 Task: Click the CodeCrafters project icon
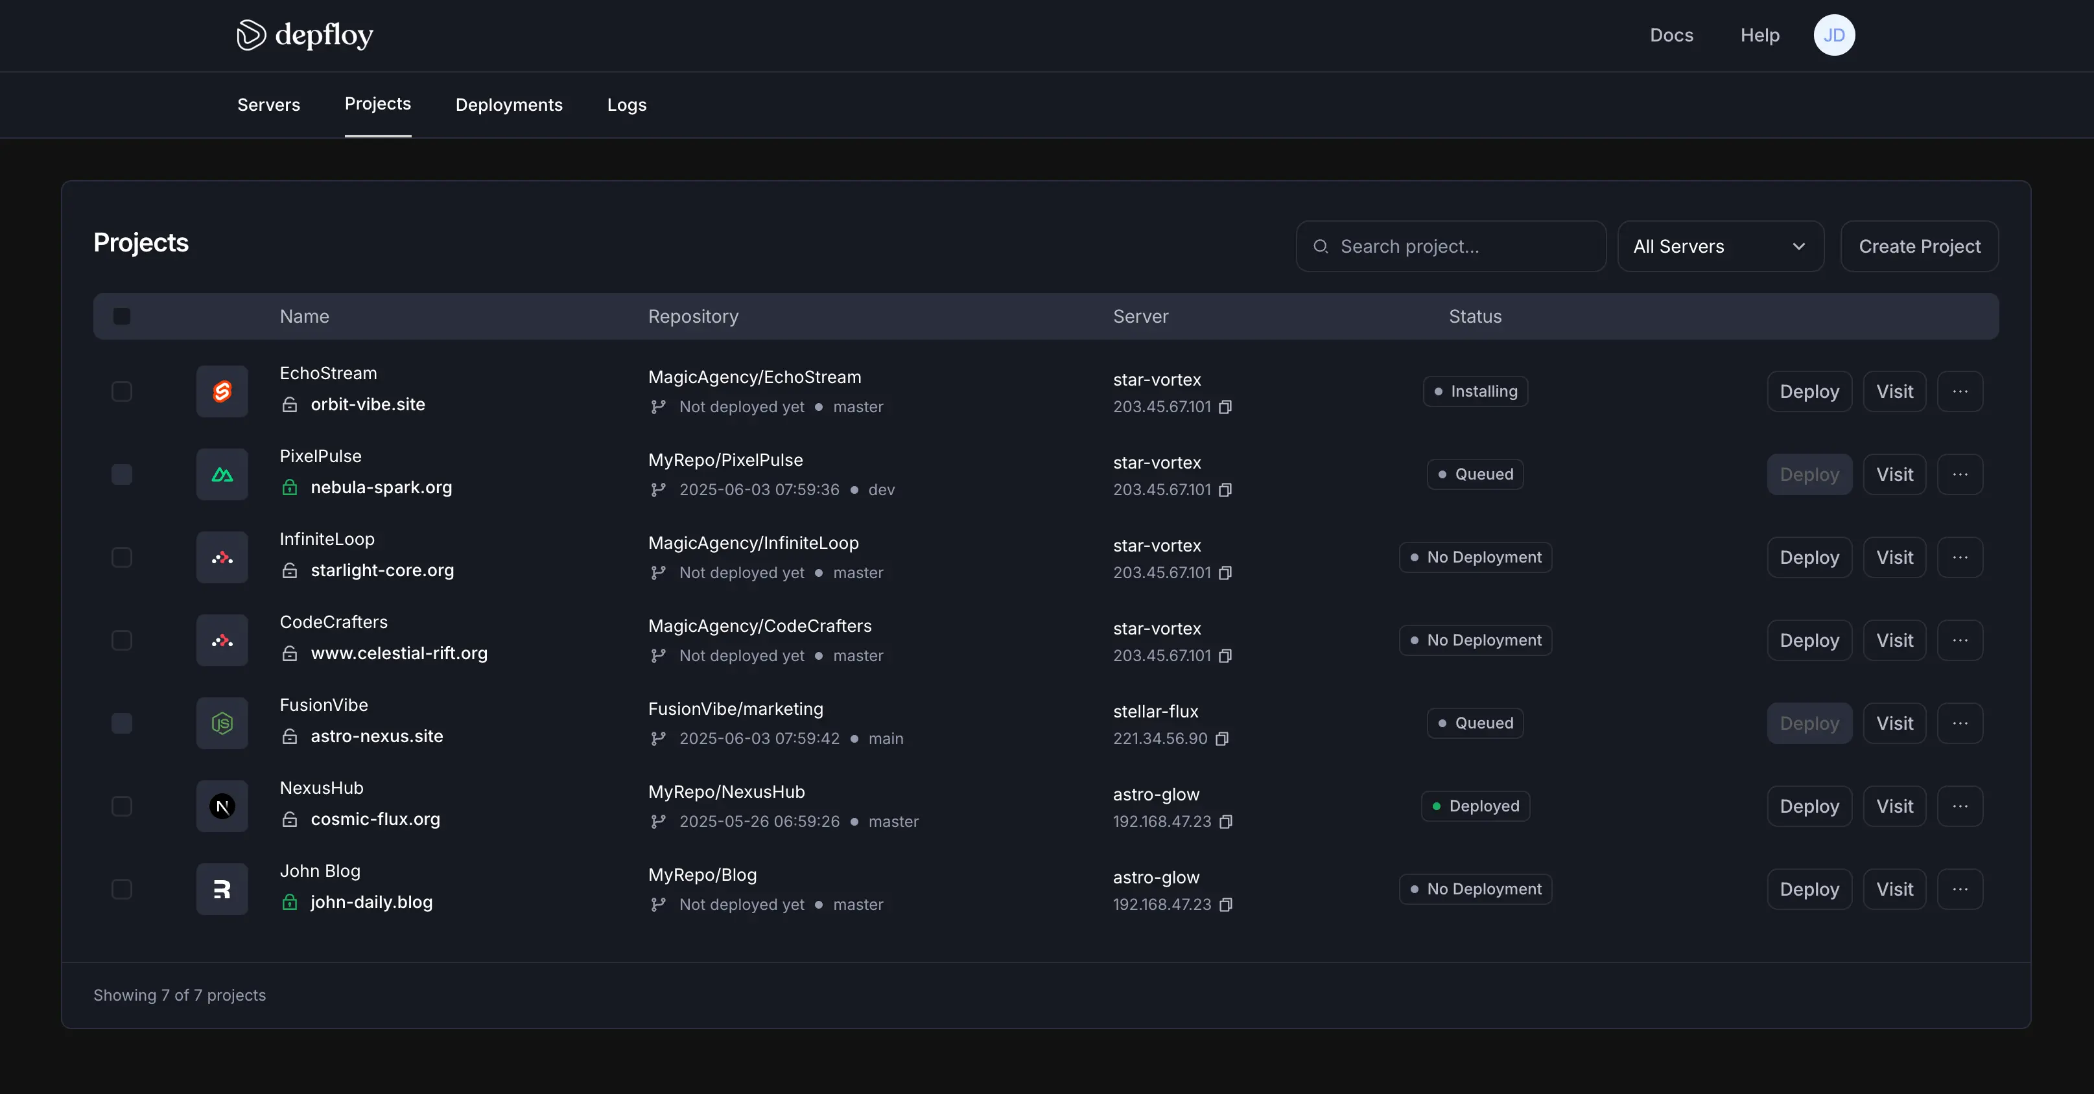click(222, 640)
